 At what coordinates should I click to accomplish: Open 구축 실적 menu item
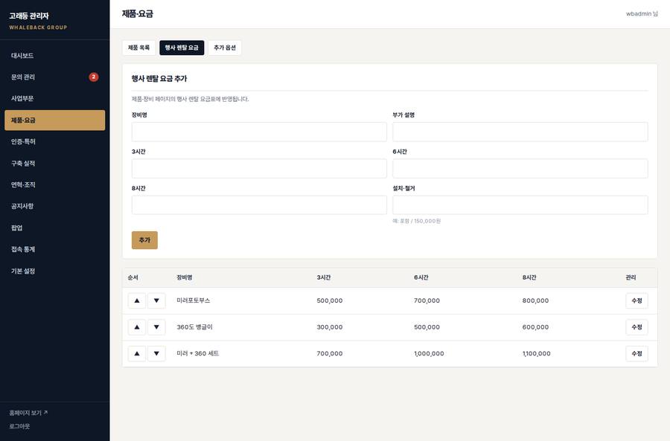(x=54, y=163)
